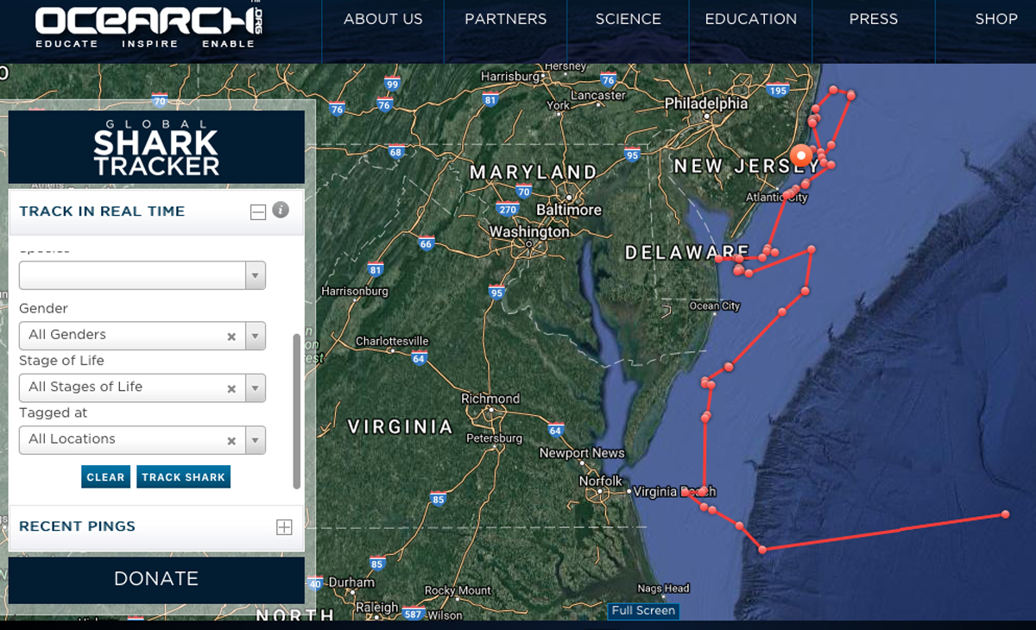This screenshot has width=1036, height=630.
Task: Click the CLEAR button
Action: (x=105, y=477)
